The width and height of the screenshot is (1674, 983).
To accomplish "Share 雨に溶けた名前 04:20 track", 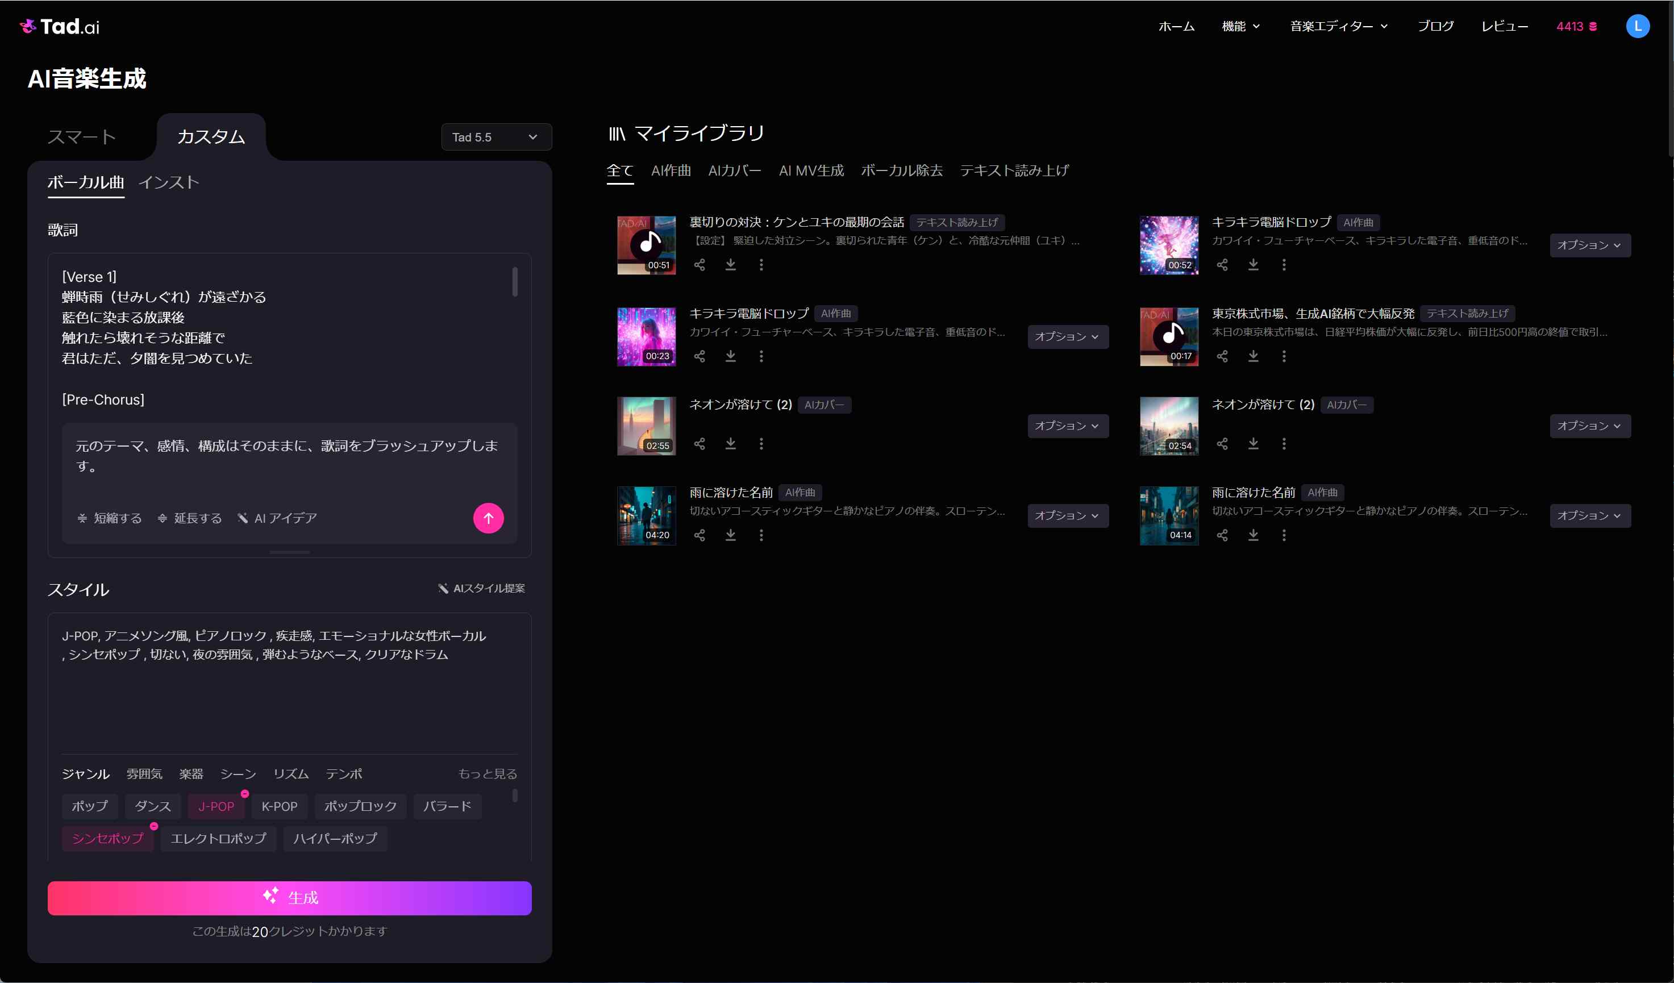I will pos(699,535).
